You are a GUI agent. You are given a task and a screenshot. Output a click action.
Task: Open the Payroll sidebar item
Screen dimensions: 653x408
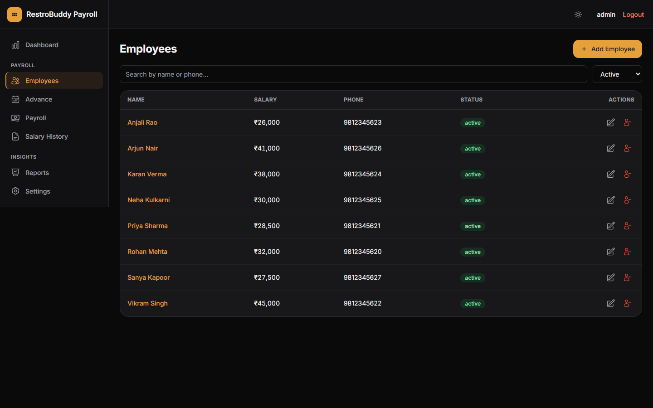pyautogui.click(x=54, y=118)
